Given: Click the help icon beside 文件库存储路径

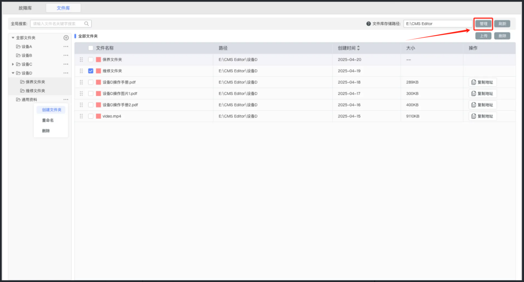Looking at the screenshot, I should click(368, 24).
